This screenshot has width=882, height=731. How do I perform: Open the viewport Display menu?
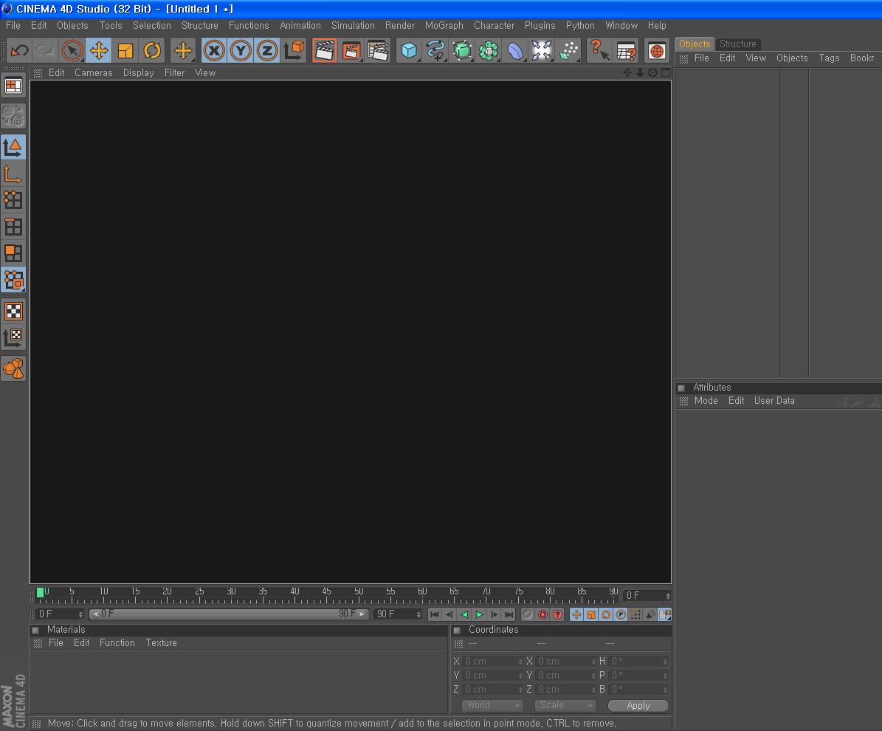138,72
